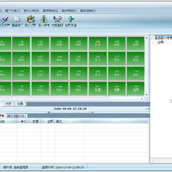Click the table reservation toolbar icon

point(17,21)
